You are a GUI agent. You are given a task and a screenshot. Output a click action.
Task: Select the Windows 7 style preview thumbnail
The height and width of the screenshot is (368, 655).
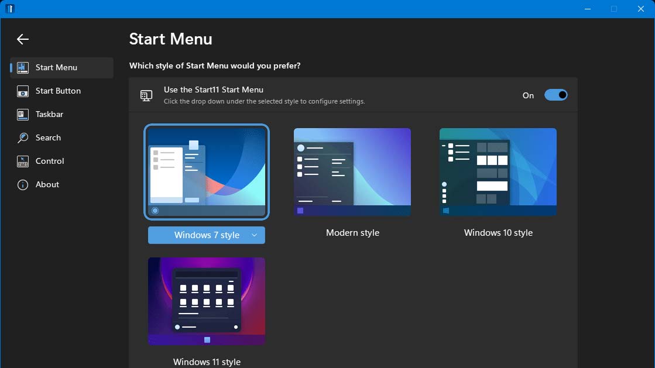click(207, 171)
